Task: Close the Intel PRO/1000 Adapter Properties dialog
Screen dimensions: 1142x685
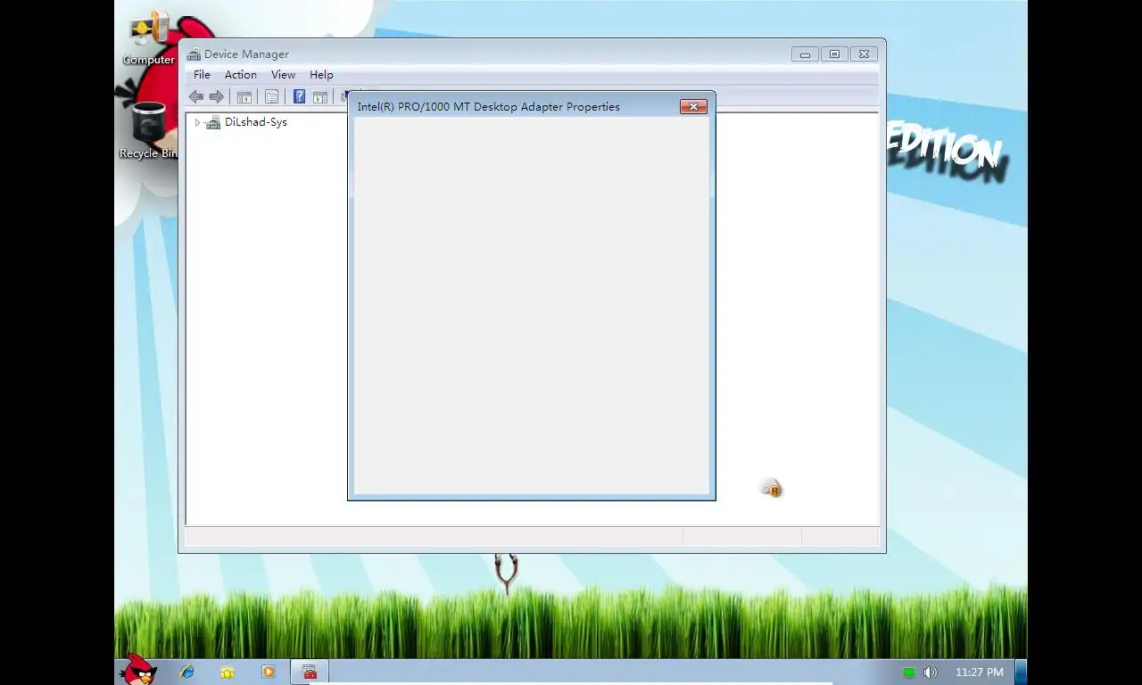Action: [693, 106]
